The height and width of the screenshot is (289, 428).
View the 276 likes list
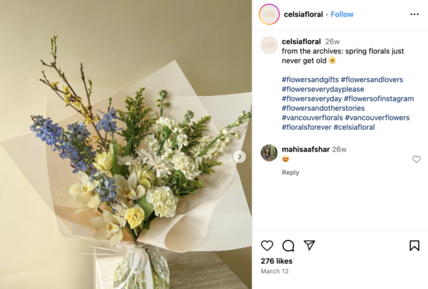[277, 261]
